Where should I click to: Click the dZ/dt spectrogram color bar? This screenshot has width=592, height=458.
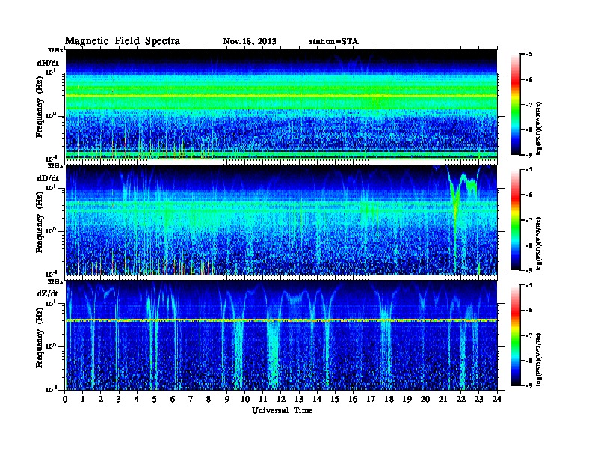tap(516, 335)
